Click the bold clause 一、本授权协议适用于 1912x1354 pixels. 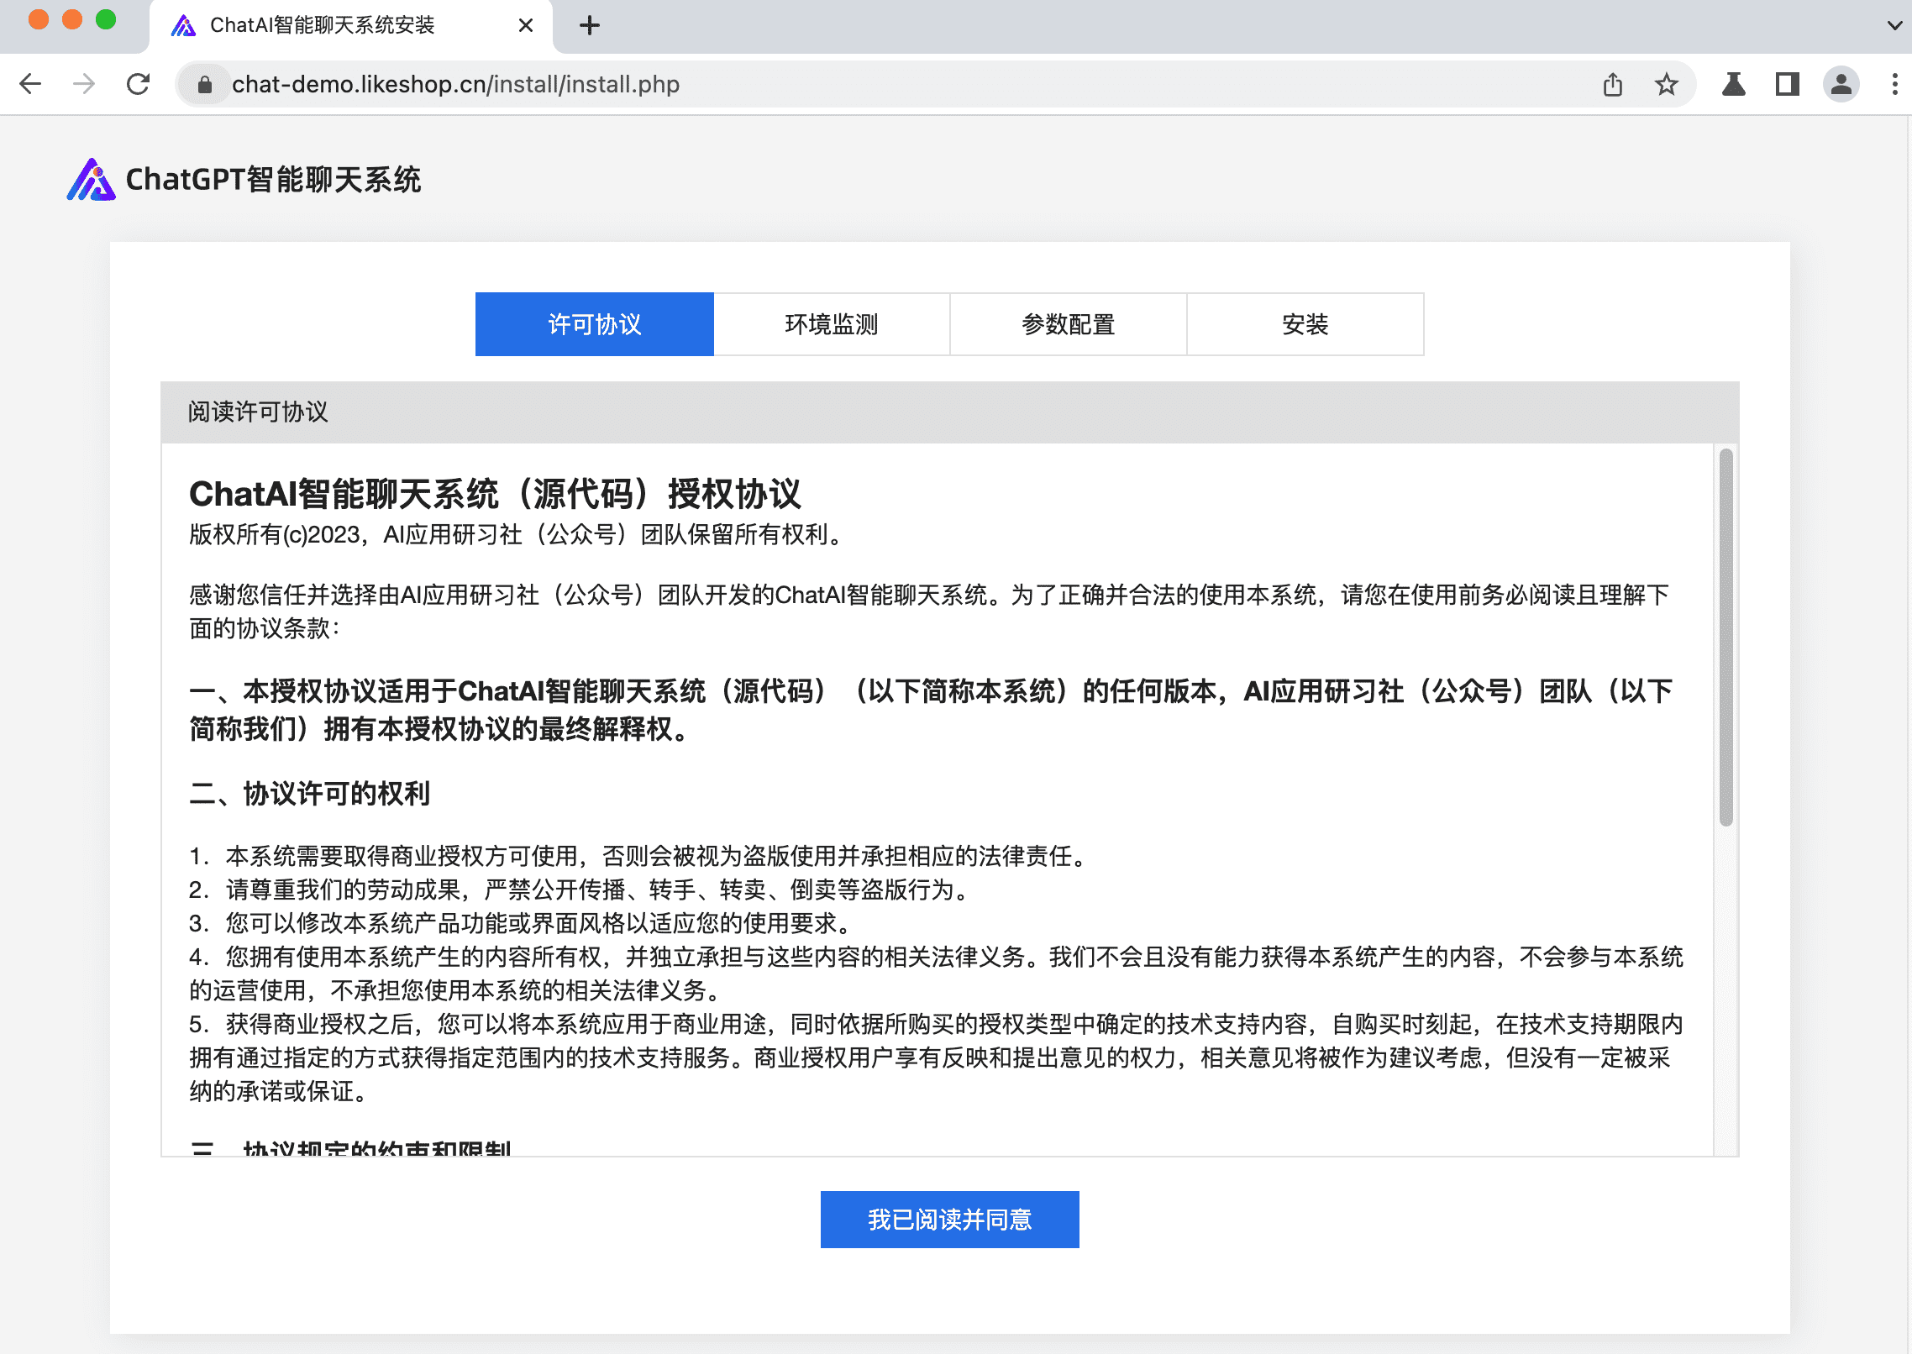click(931, 710)
